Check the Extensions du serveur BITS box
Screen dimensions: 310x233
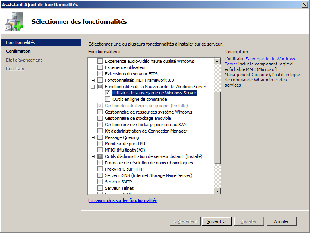coord(100,74)
